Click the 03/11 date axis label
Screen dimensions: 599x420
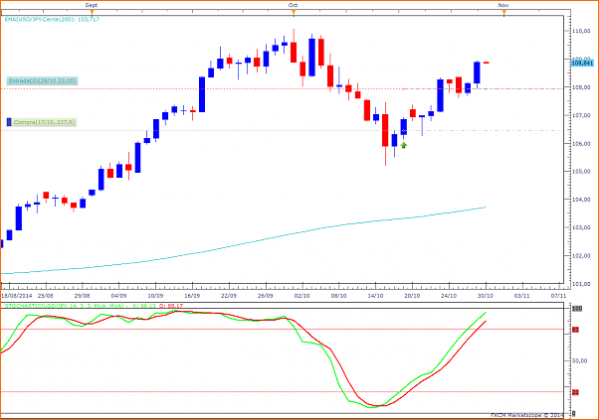coord(522,296)
